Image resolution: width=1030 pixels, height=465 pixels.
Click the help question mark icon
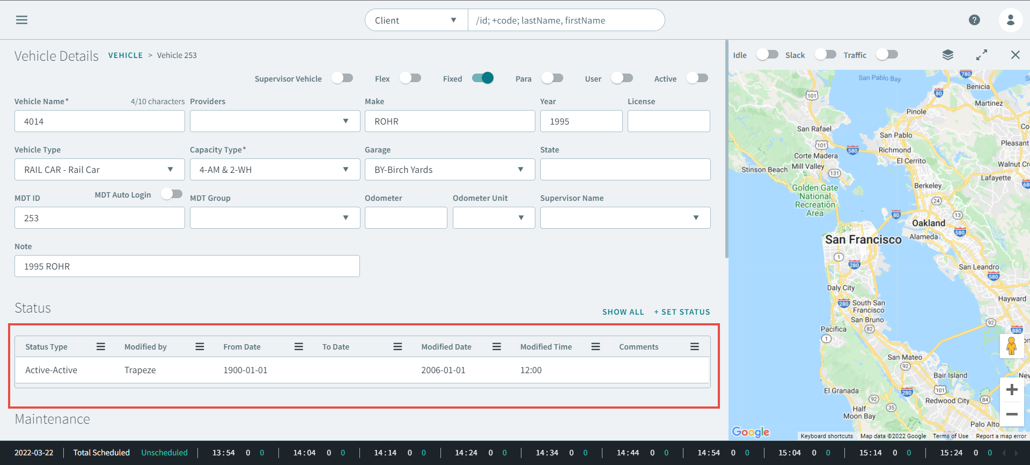(x=974, y=20)
